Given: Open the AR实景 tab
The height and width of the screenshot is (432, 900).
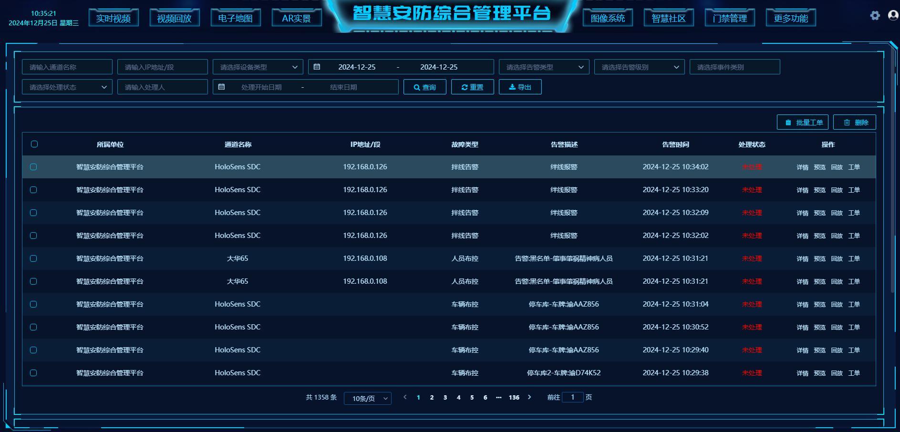Looking at the screenshot, I should [297, 18].
